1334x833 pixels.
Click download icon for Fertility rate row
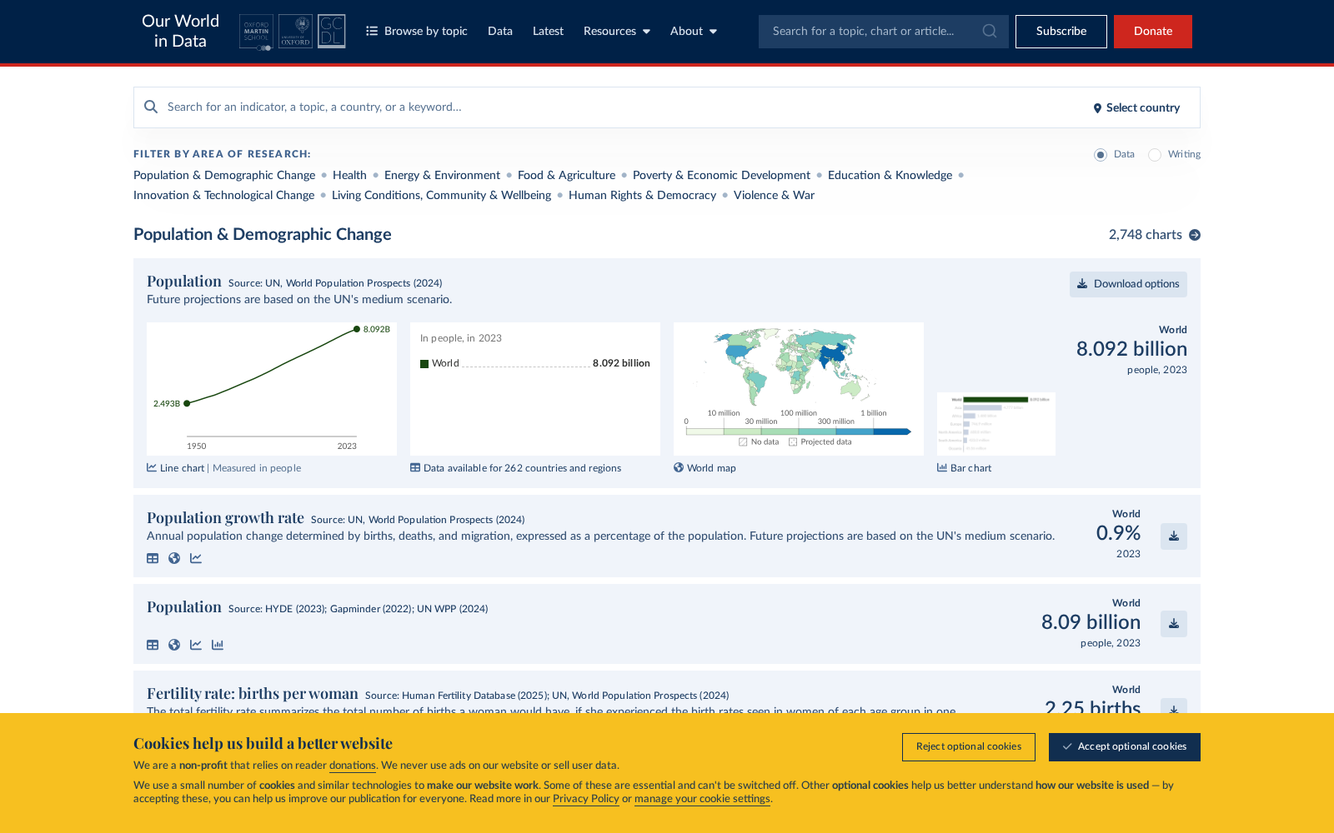(x=1174, y=706)
